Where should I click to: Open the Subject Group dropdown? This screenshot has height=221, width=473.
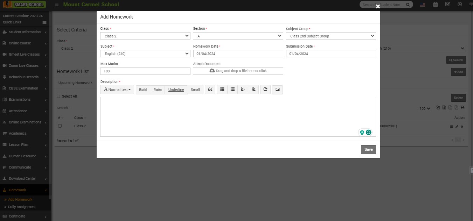[331, 36]
